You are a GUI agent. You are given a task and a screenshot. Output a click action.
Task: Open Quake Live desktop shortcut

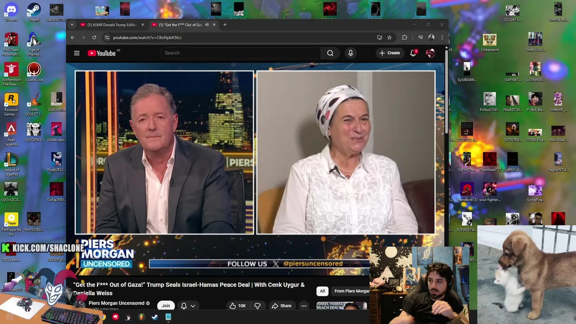(x=34, y=72)
